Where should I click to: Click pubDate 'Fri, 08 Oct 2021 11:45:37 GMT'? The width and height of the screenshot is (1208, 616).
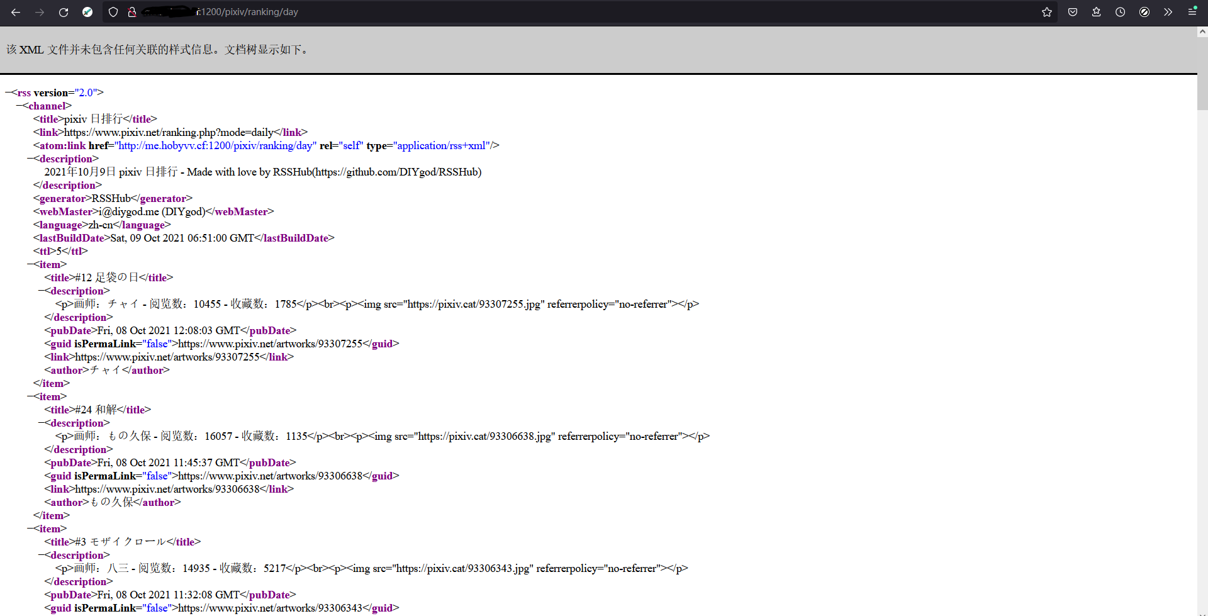pos(169,462)
